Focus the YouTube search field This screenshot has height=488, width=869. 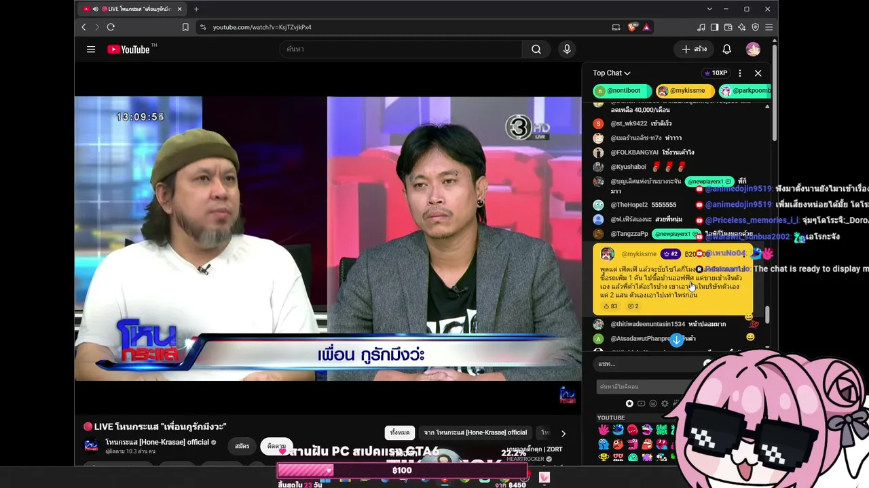tap(401, 49)
